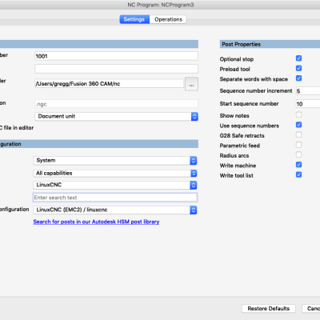
Task: Expand the System source dropdown
Action: click(194, 161)
